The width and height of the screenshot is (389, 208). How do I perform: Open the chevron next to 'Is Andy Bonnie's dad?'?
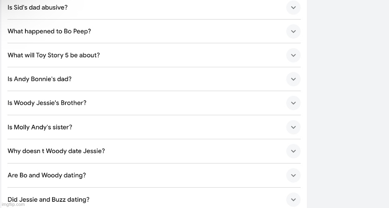click(293, 79)
